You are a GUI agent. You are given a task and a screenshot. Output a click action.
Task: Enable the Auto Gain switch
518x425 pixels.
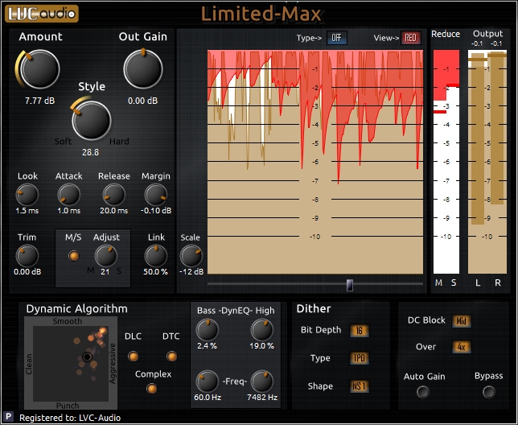(422, 392)
